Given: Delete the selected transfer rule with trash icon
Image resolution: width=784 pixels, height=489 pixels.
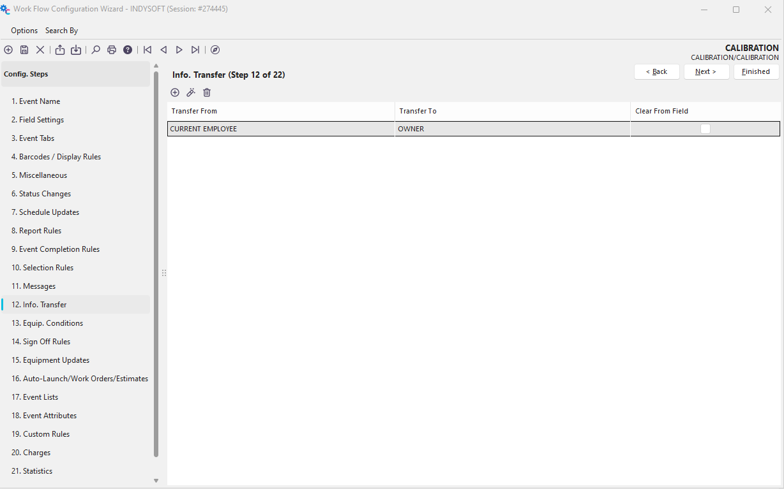Looking at the screenshot, I should pos(207,92).
